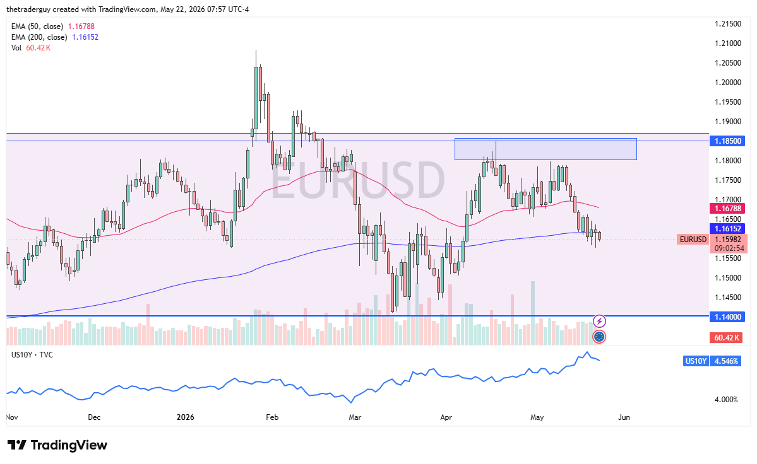Click the 09:02:54 bar countdown timer
The width and height of the screenshot is (757, 464).
pyautogui.click(x=728, y=248)
